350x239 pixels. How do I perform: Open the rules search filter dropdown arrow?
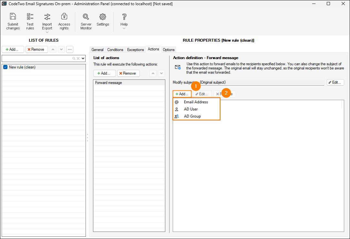pyautogui.click(x=83, y=58)
